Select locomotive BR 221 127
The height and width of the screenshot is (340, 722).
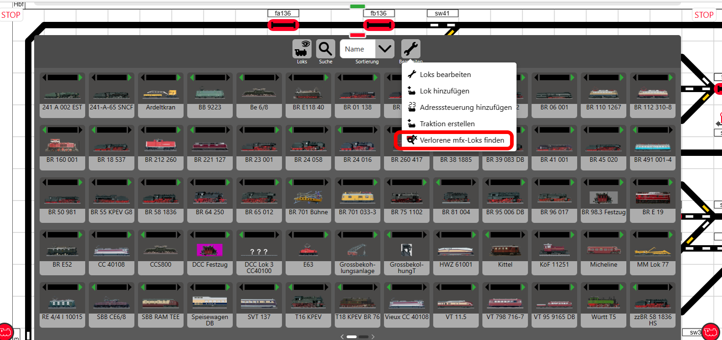[210, 148]
